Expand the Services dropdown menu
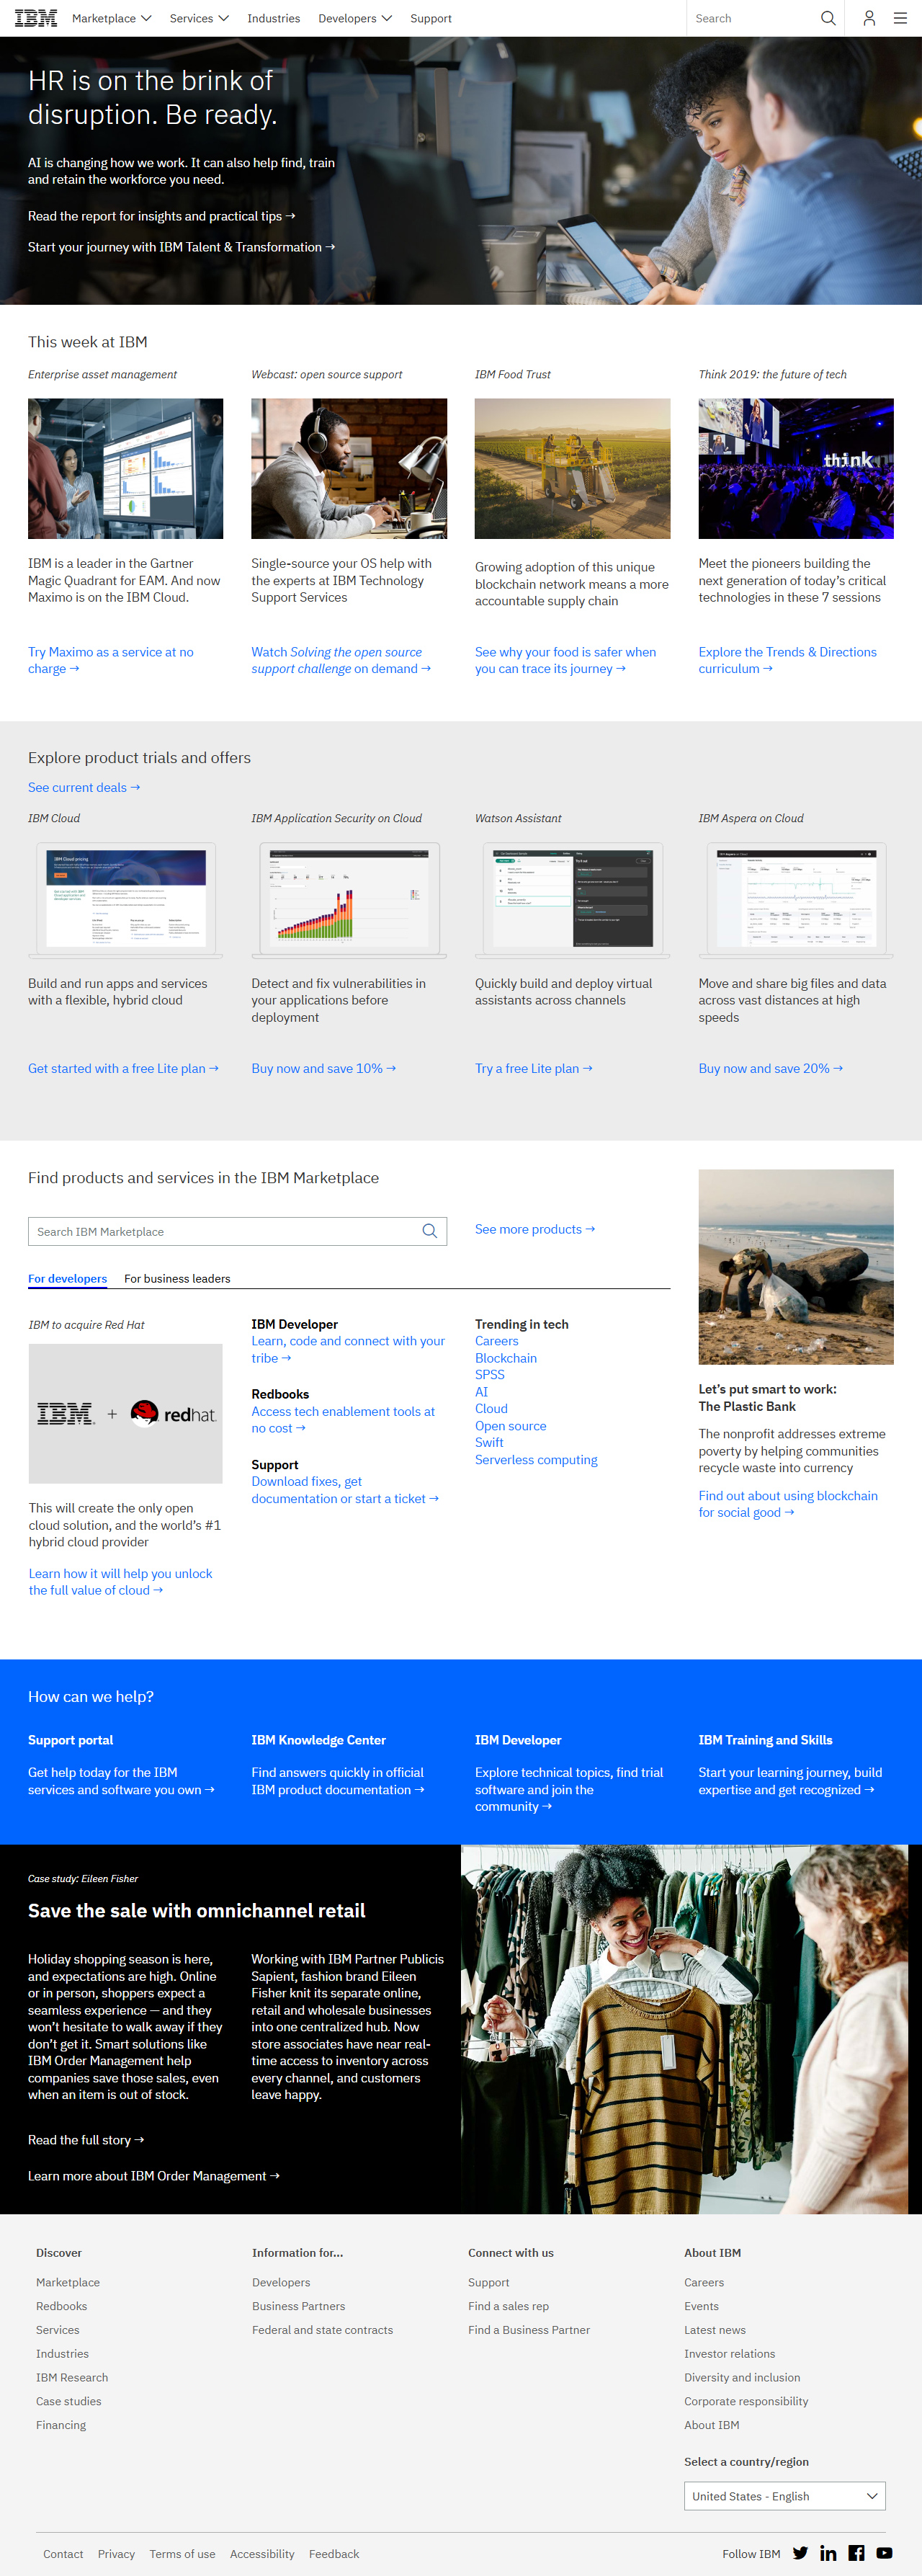 point(199,18)
